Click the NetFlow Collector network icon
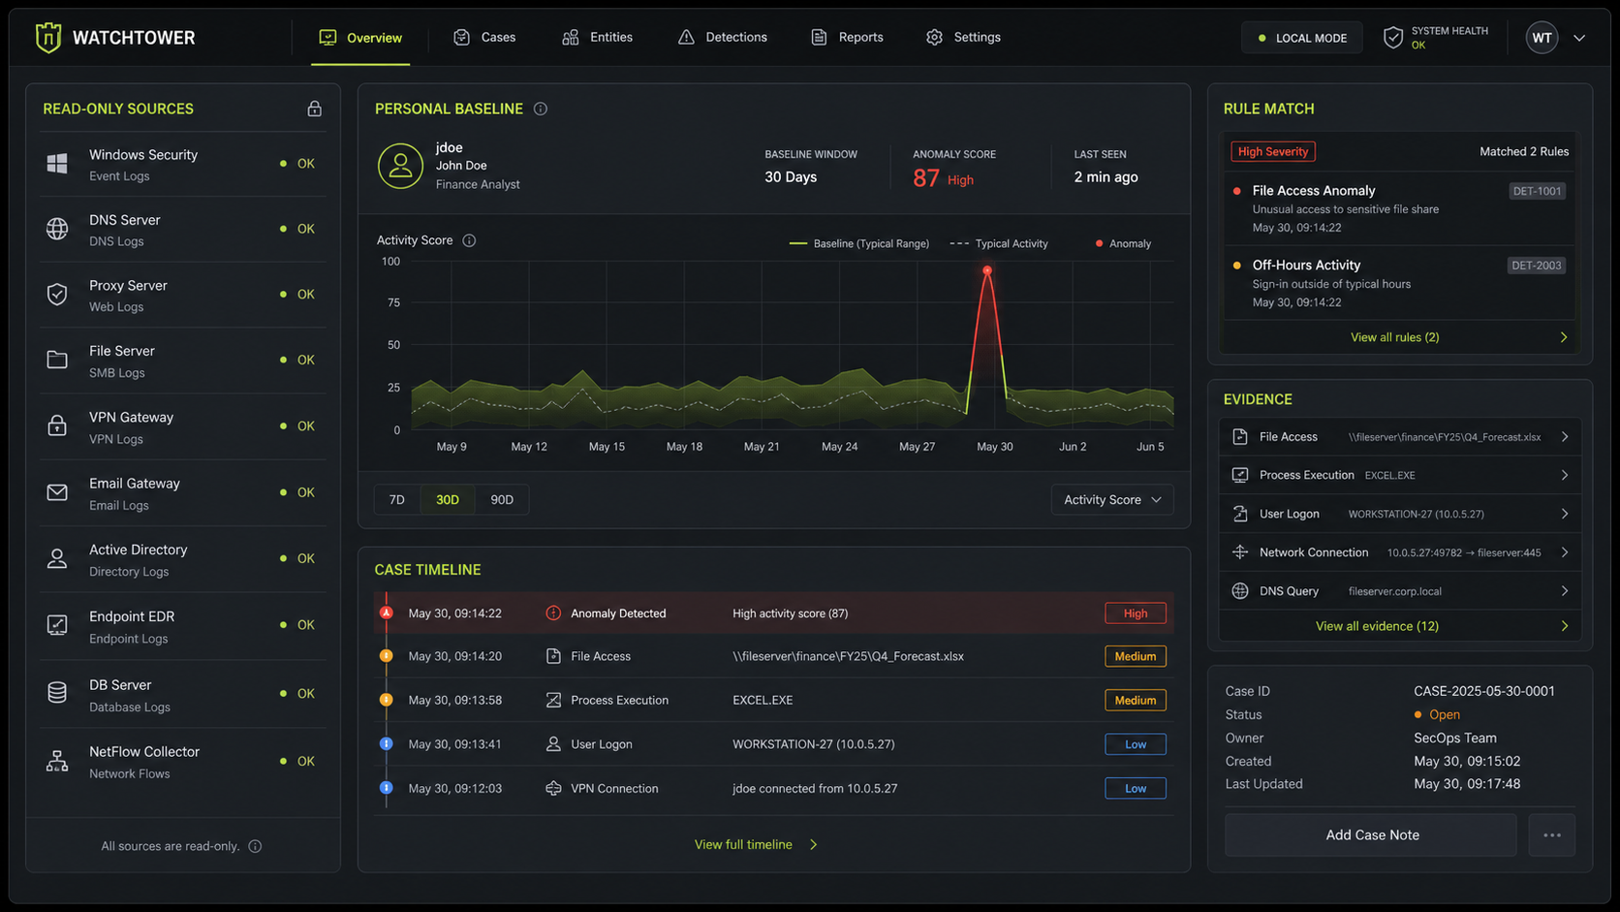 click(57, 761)
